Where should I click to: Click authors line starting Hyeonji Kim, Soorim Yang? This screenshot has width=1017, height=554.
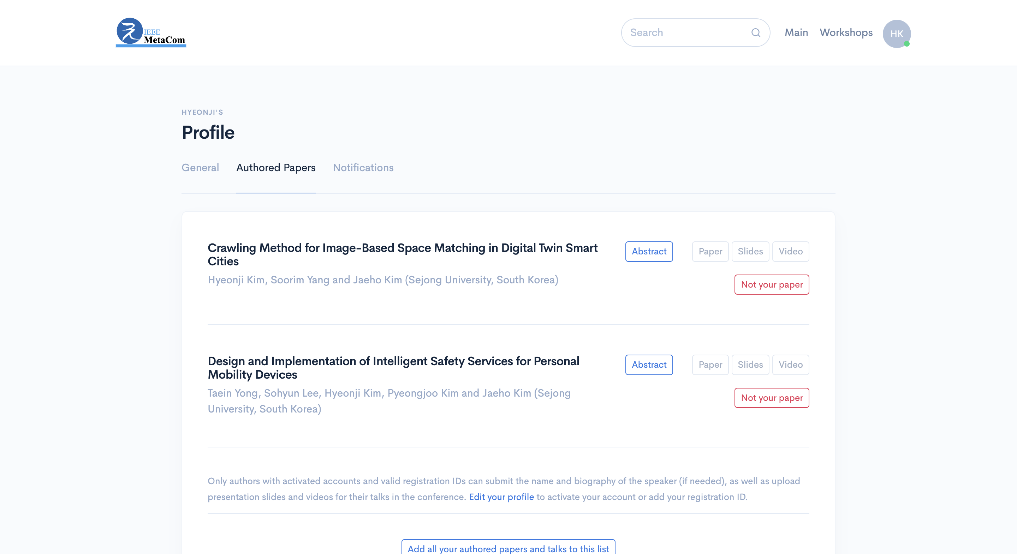(383, 280)
